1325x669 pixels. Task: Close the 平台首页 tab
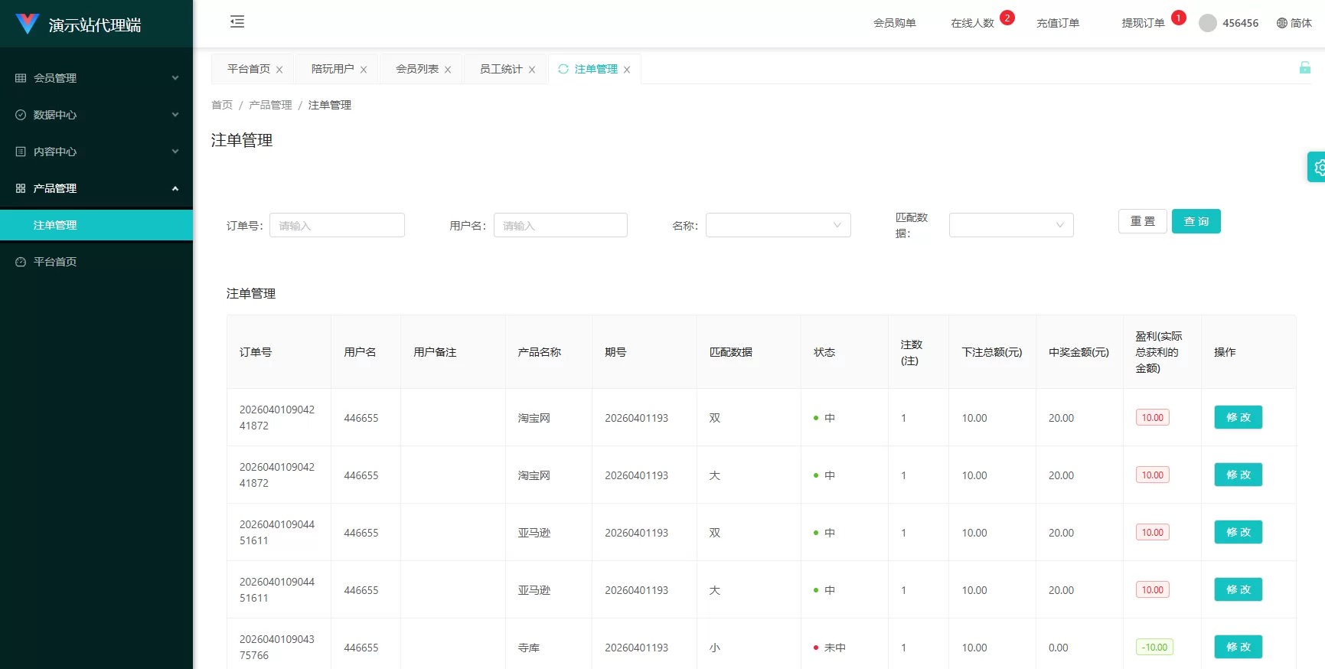[279, 70]
